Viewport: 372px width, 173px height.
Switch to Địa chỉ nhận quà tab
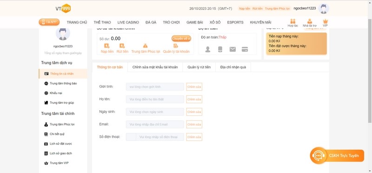(x=233, y=67)
